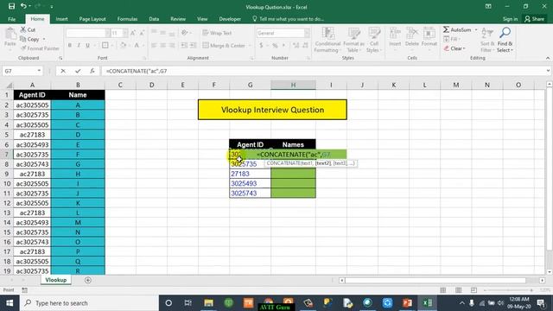Click Find & Select magnifier icon
This screenshot has width=553, height=311.
coord(505,33)
